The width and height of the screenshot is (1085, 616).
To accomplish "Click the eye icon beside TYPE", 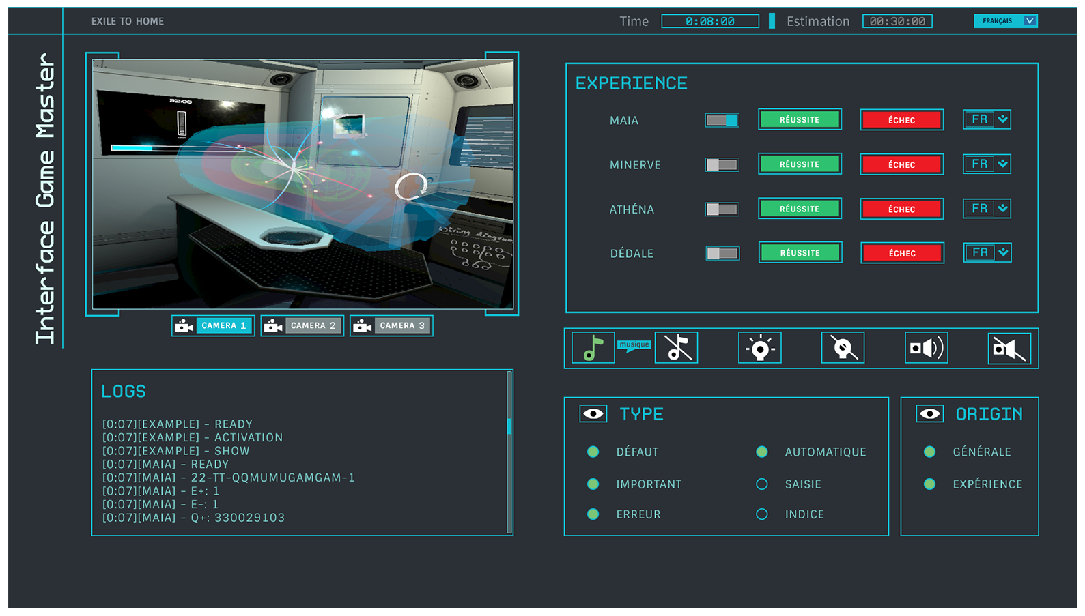I will 593,413.
